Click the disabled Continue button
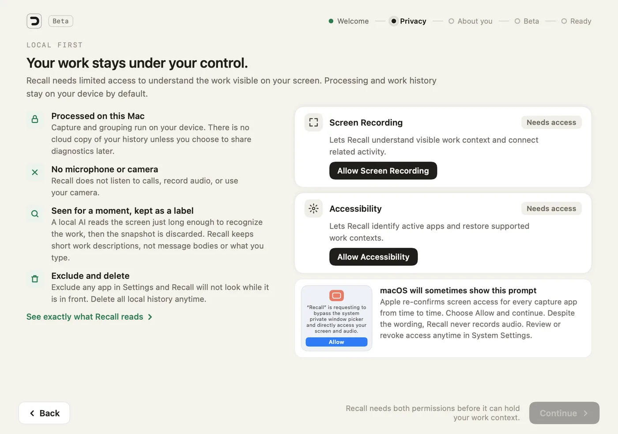Image resolution: width=618 pixels, height=434 pixels. tap(564, 413)
